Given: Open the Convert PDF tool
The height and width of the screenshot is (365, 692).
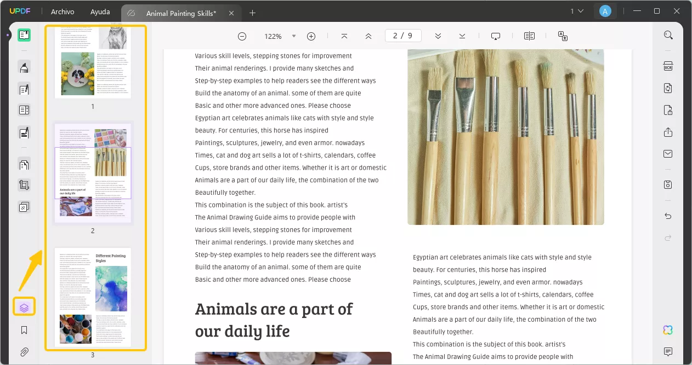Looking at the screenshot, I should (668, 88).
